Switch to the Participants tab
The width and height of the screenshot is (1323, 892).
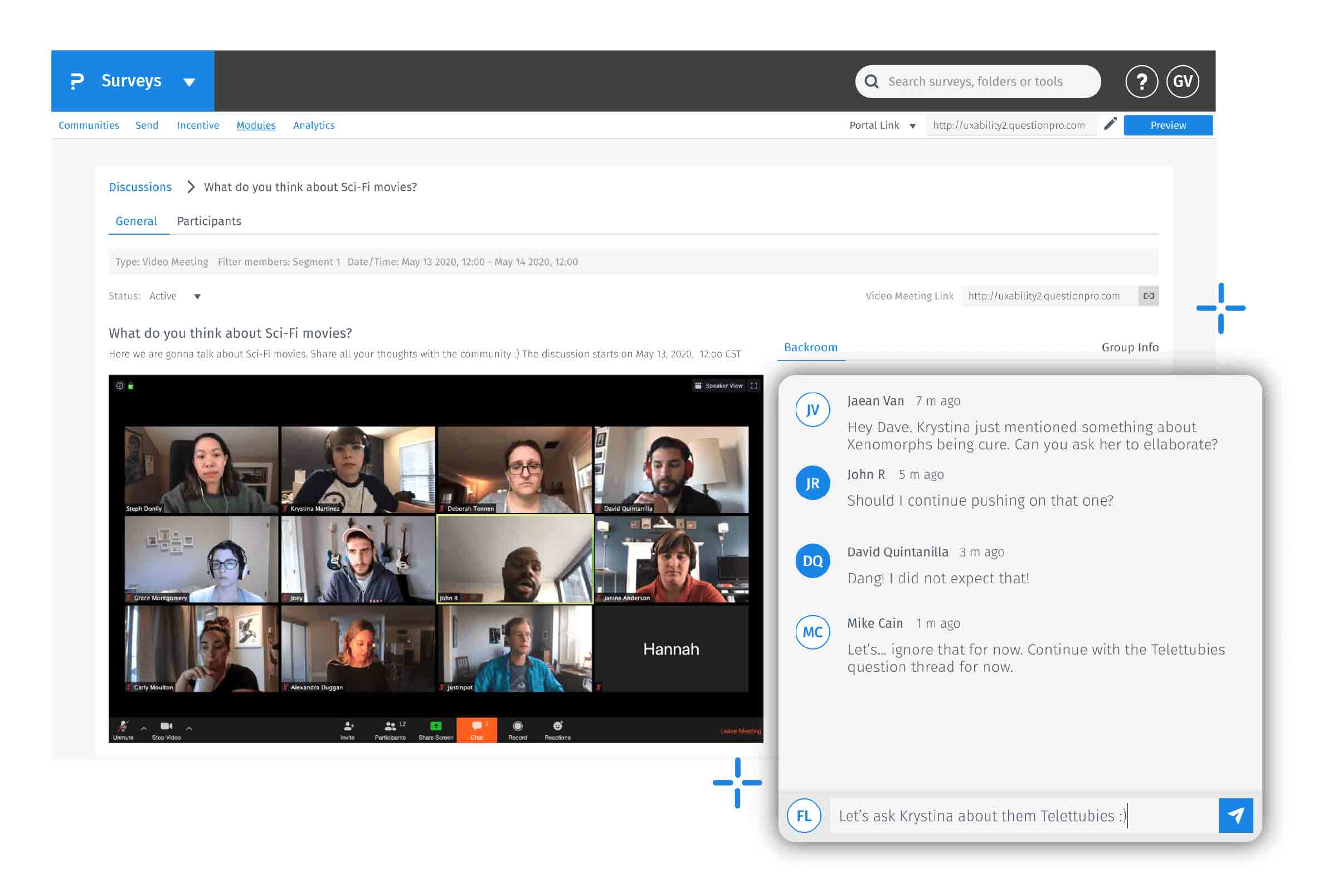tap(208, 221)
